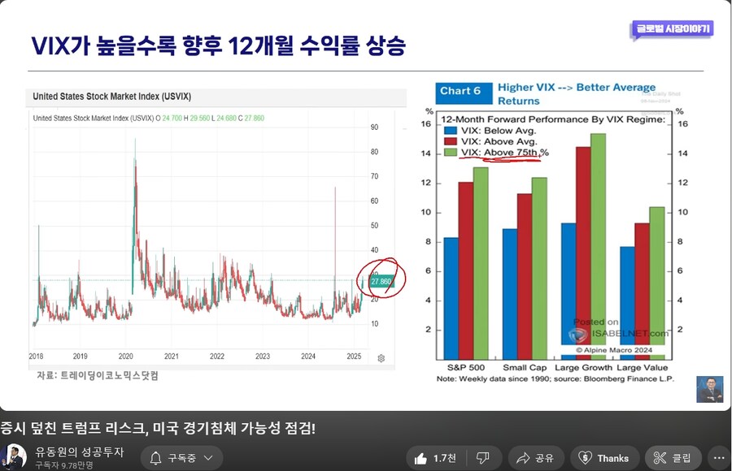
Task: Click the © Alpine Macro 2024 credit text
Action: point(614,350)
